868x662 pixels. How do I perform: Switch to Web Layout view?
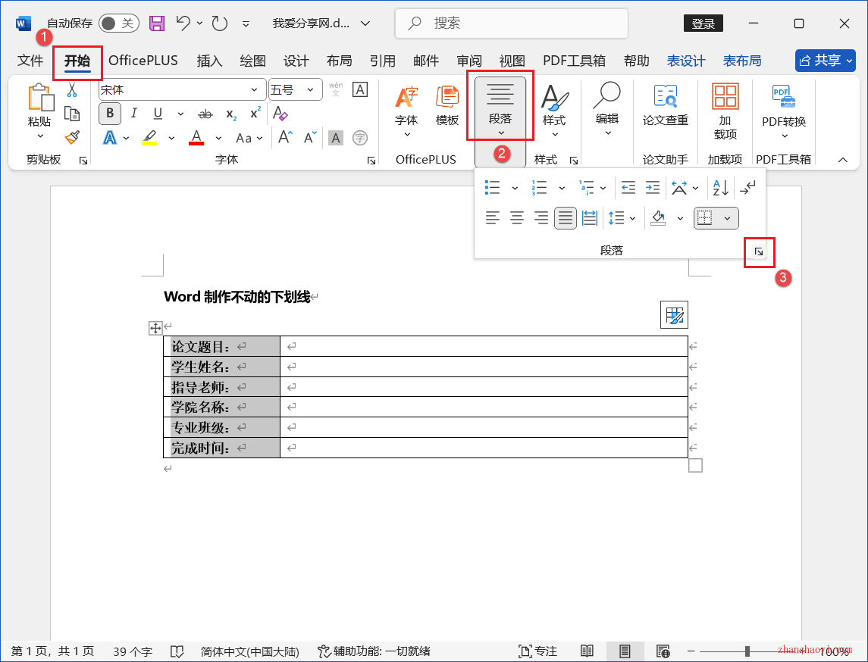pyautogui.click(x=663, y=651)
